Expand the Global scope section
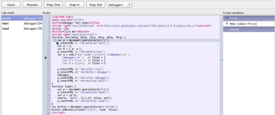Screen dimensions: 276x115 point(249,29)
